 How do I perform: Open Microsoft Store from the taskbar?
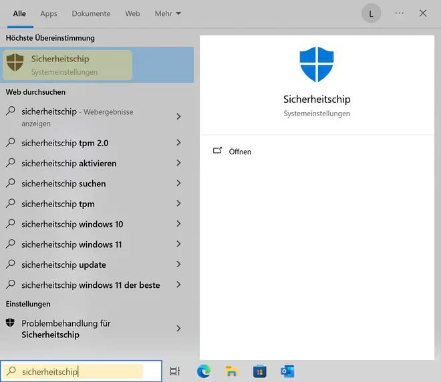tap(260, 371)
